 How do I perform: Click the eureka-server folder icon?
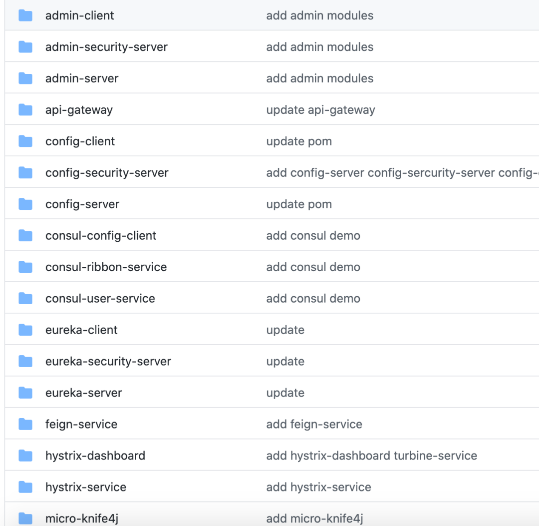[x=25, y=393]
